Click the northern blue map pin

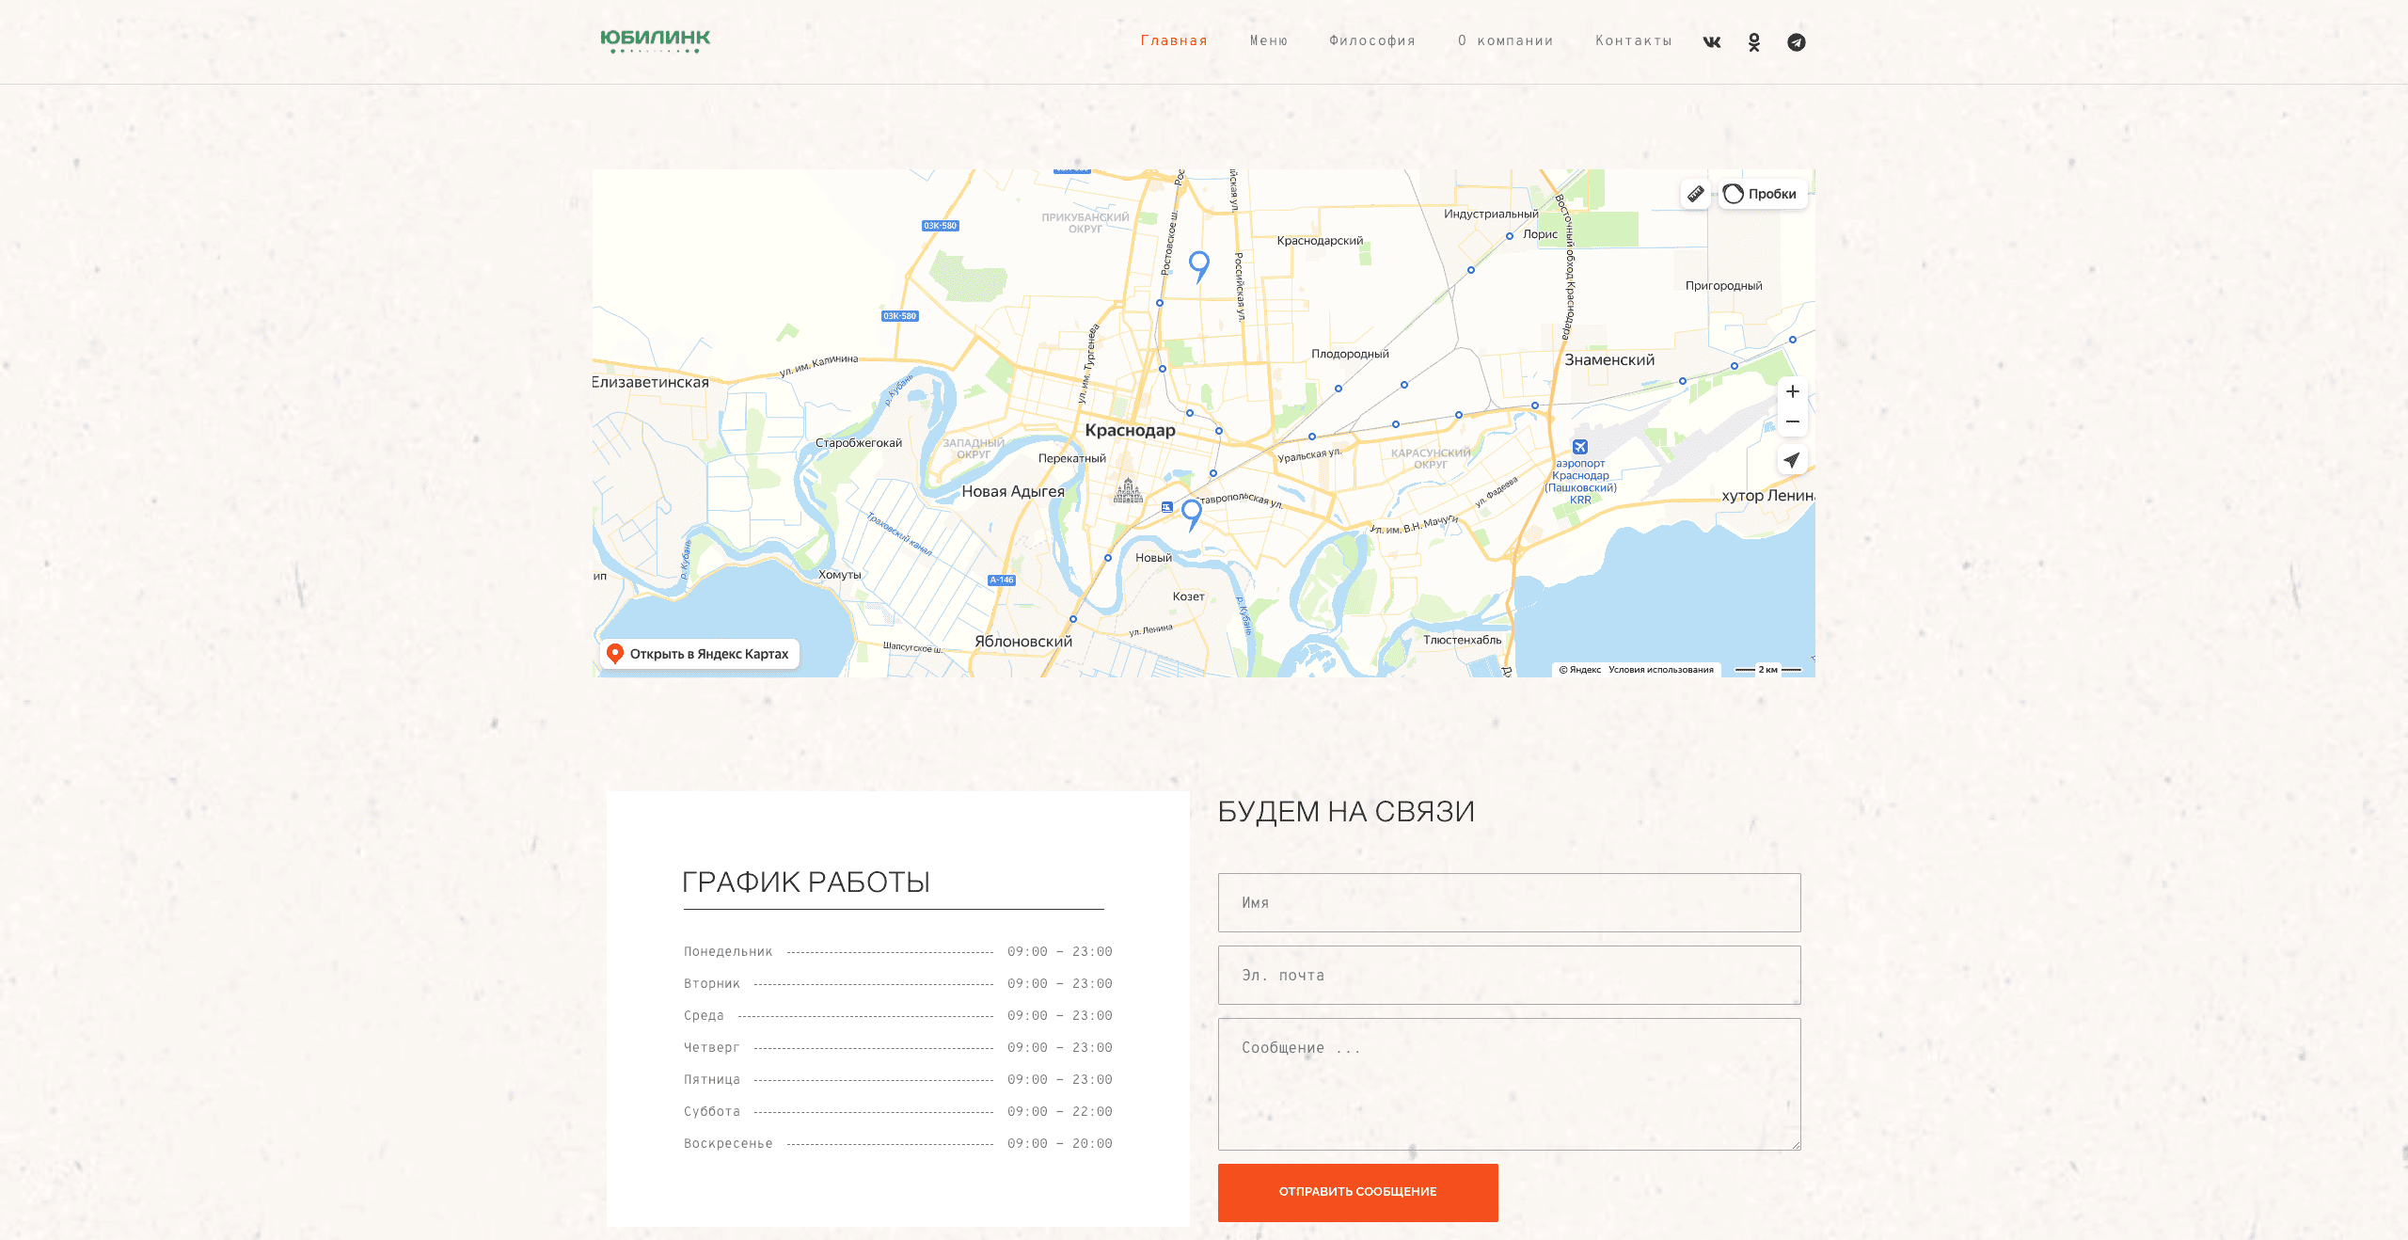pos(1198,263)
